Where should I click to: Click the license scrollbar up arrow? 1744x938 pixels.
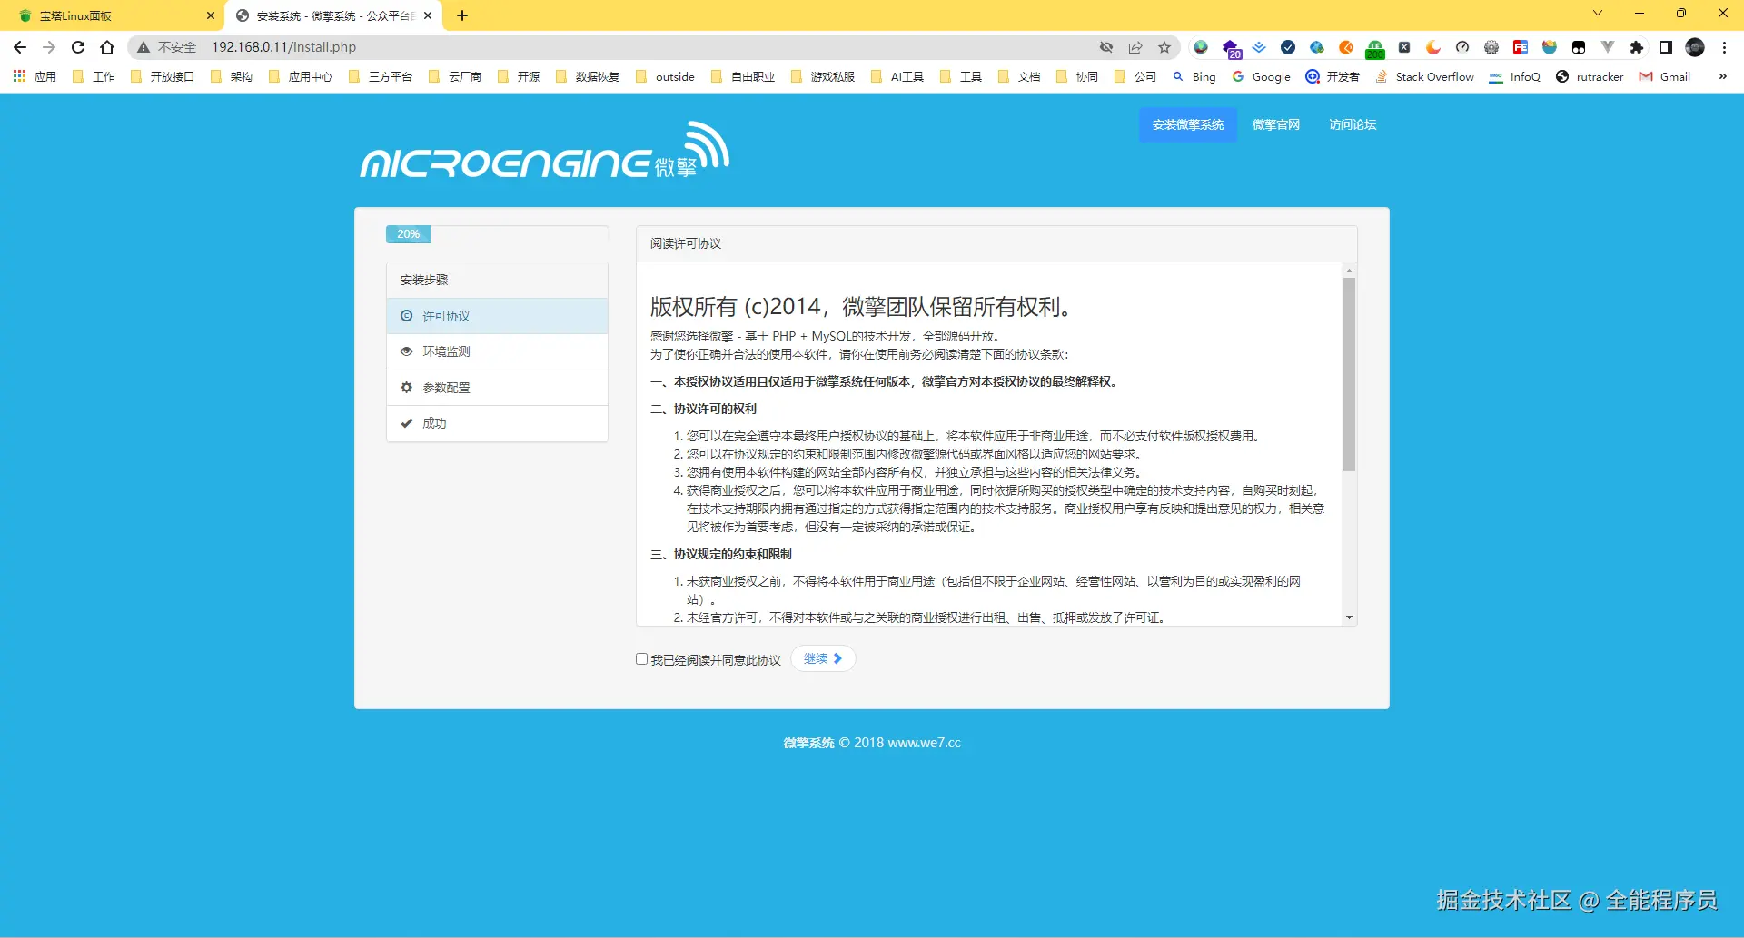pyautogui.click(x=1349, y=271)
